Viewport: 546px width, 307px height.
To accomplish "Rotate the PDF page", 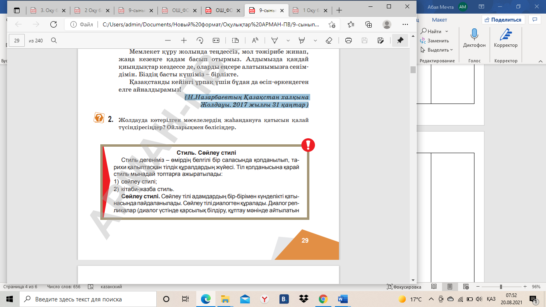I will tap(200, 40).
